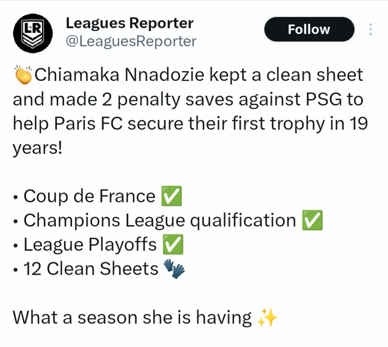Click the Leagues Reporter profile avatar
The height and width of the screenshot is (347, 388).
pos(33,33)
